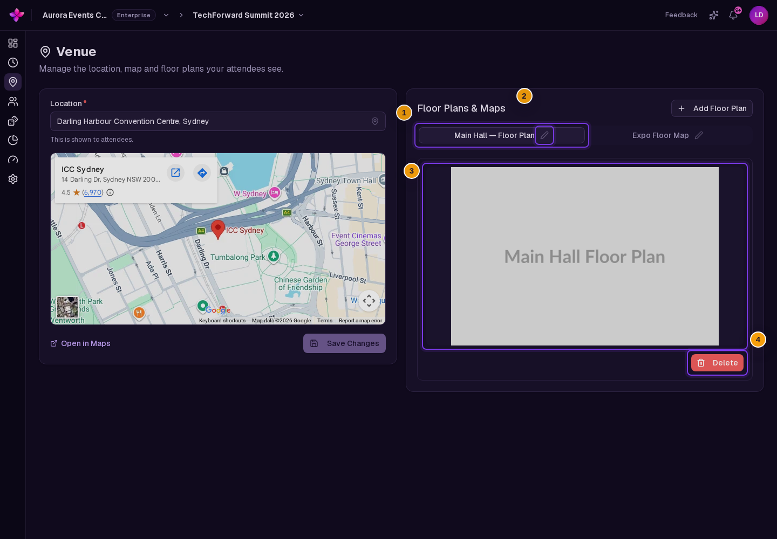The height and width of the screenshot is (539, 777).
Task: Open ICC Sydney in larger map icon
Action: coord(175,172)
